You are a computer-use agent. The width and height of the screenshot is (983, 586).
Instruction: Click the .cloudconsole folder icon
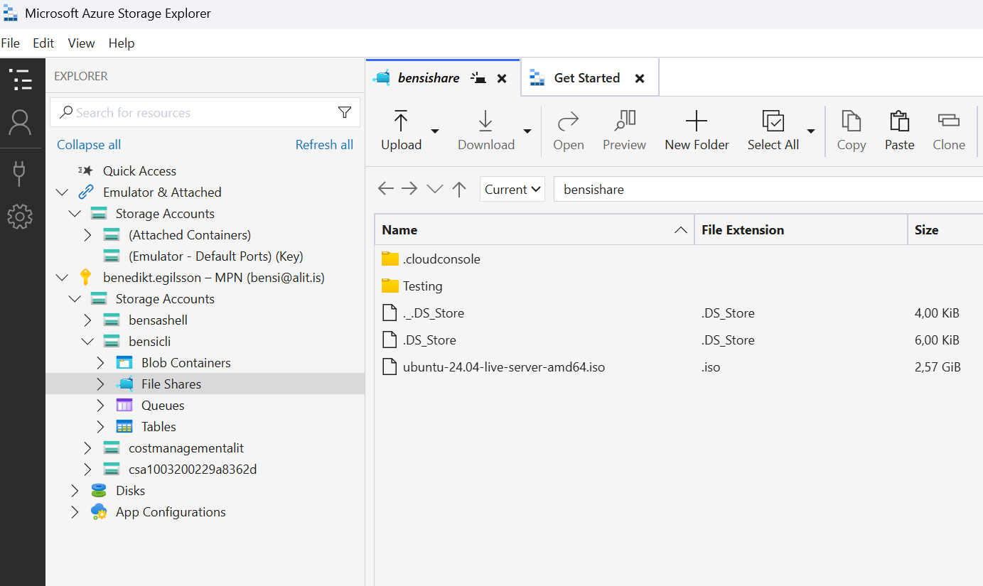390,259
